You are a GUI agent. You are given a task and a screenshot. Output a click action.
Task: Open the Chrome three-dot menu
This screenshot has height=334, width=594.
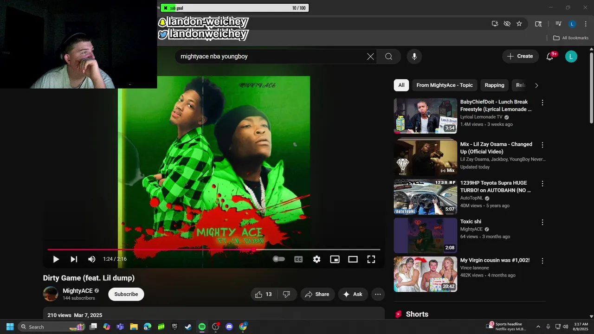[585, 24]
